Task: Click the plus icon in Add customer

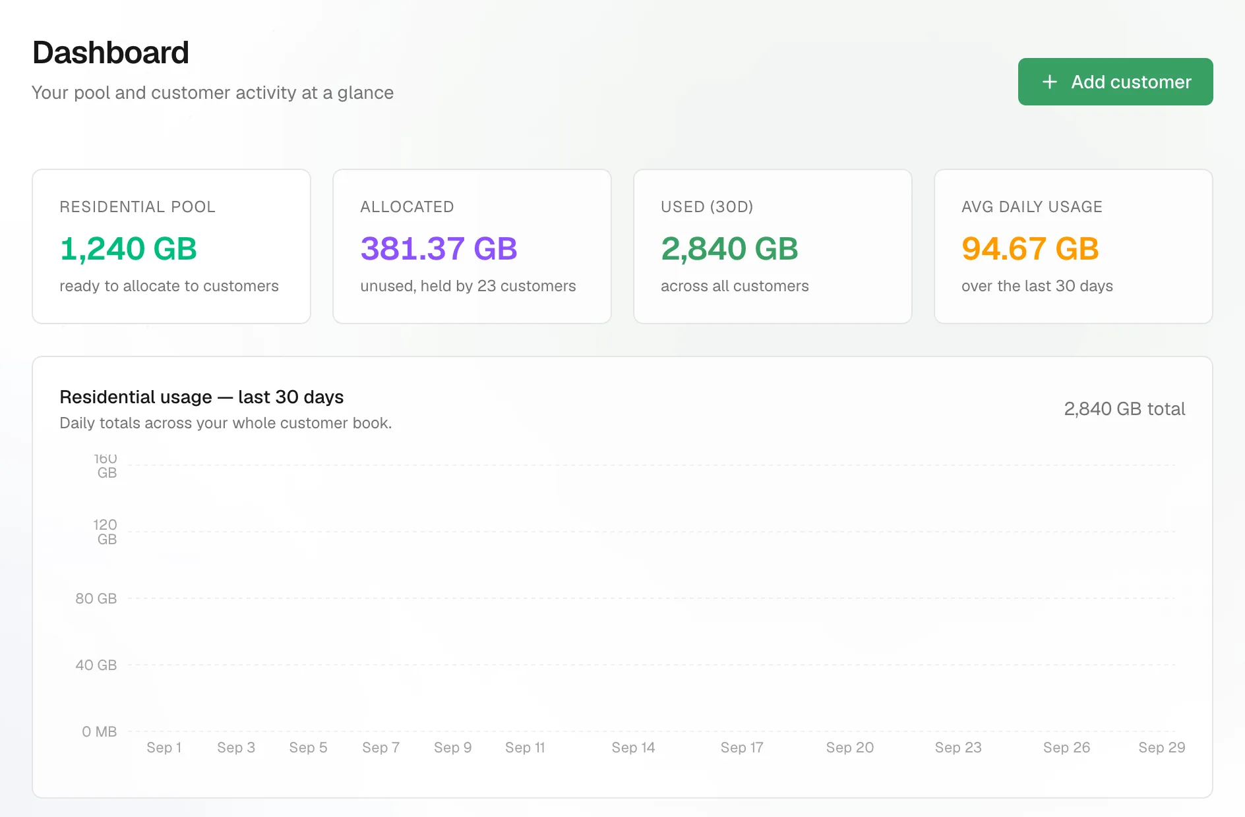Action: pyautogui.click(x=1050, y=82)
